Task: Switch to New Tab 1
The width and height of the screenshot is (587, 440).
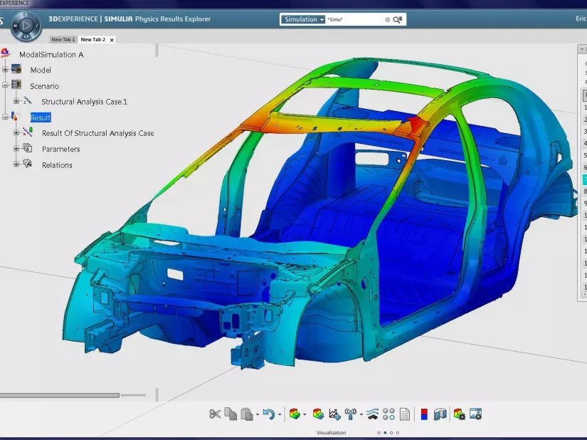Action: 63,39
